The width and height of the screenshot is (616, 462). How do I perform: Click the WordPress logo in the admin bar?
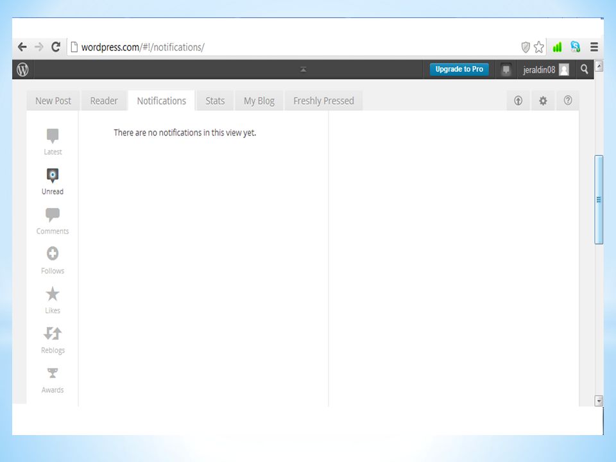click(22, 69)
